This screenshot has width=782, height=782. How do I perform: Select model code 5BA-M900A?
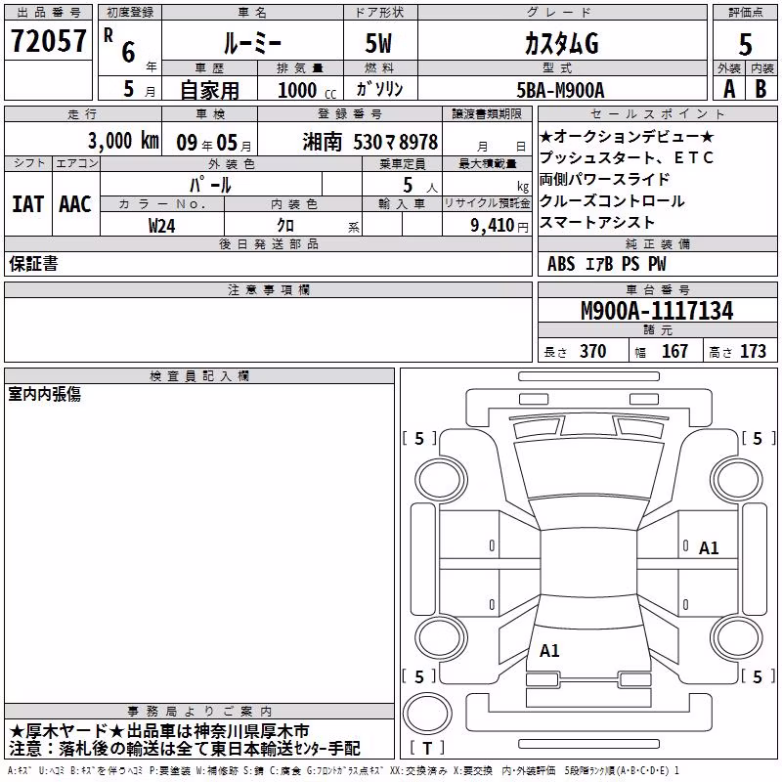click(x=560, y=90)
